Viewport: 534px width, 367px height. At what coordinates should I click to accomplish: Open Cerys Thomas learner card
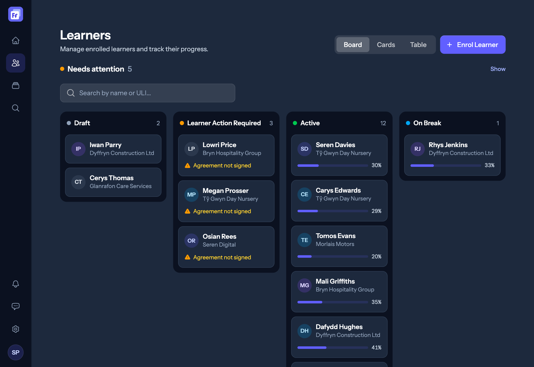tap(113, 182)
